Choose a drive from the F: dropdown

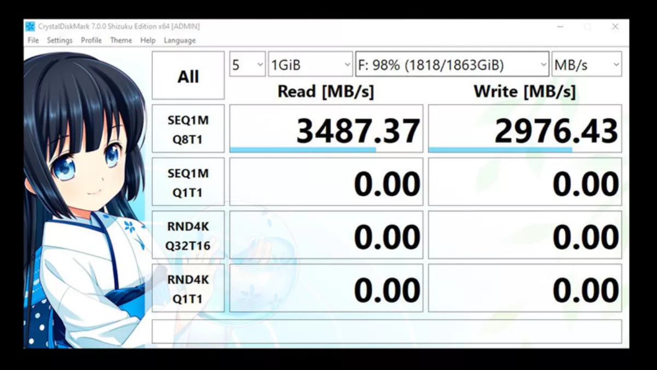(x=452, y=65)
